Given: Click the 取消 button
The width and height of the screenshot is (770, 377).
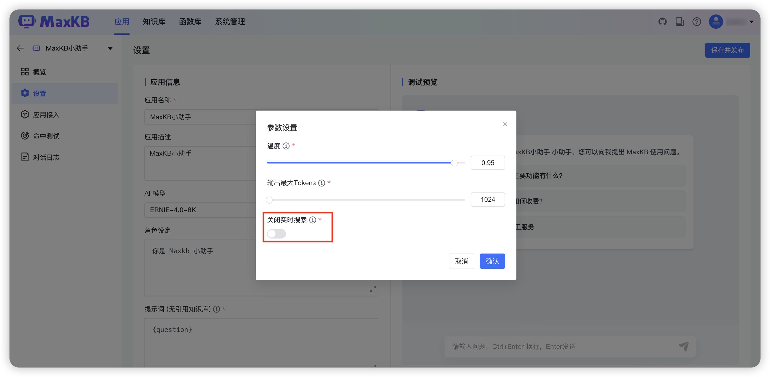Looking at the screenshot, I should 461,261.
